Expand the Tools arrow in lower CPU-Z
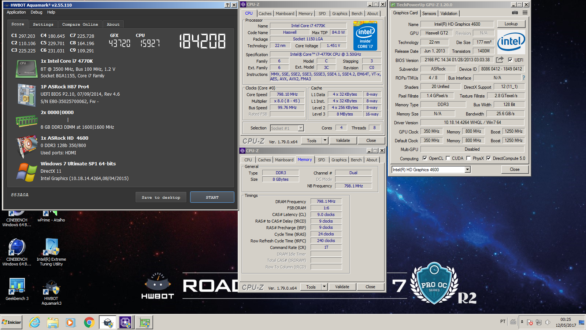Image resolution: width=586 pixels, height=330 pixels. pos(324,287)
